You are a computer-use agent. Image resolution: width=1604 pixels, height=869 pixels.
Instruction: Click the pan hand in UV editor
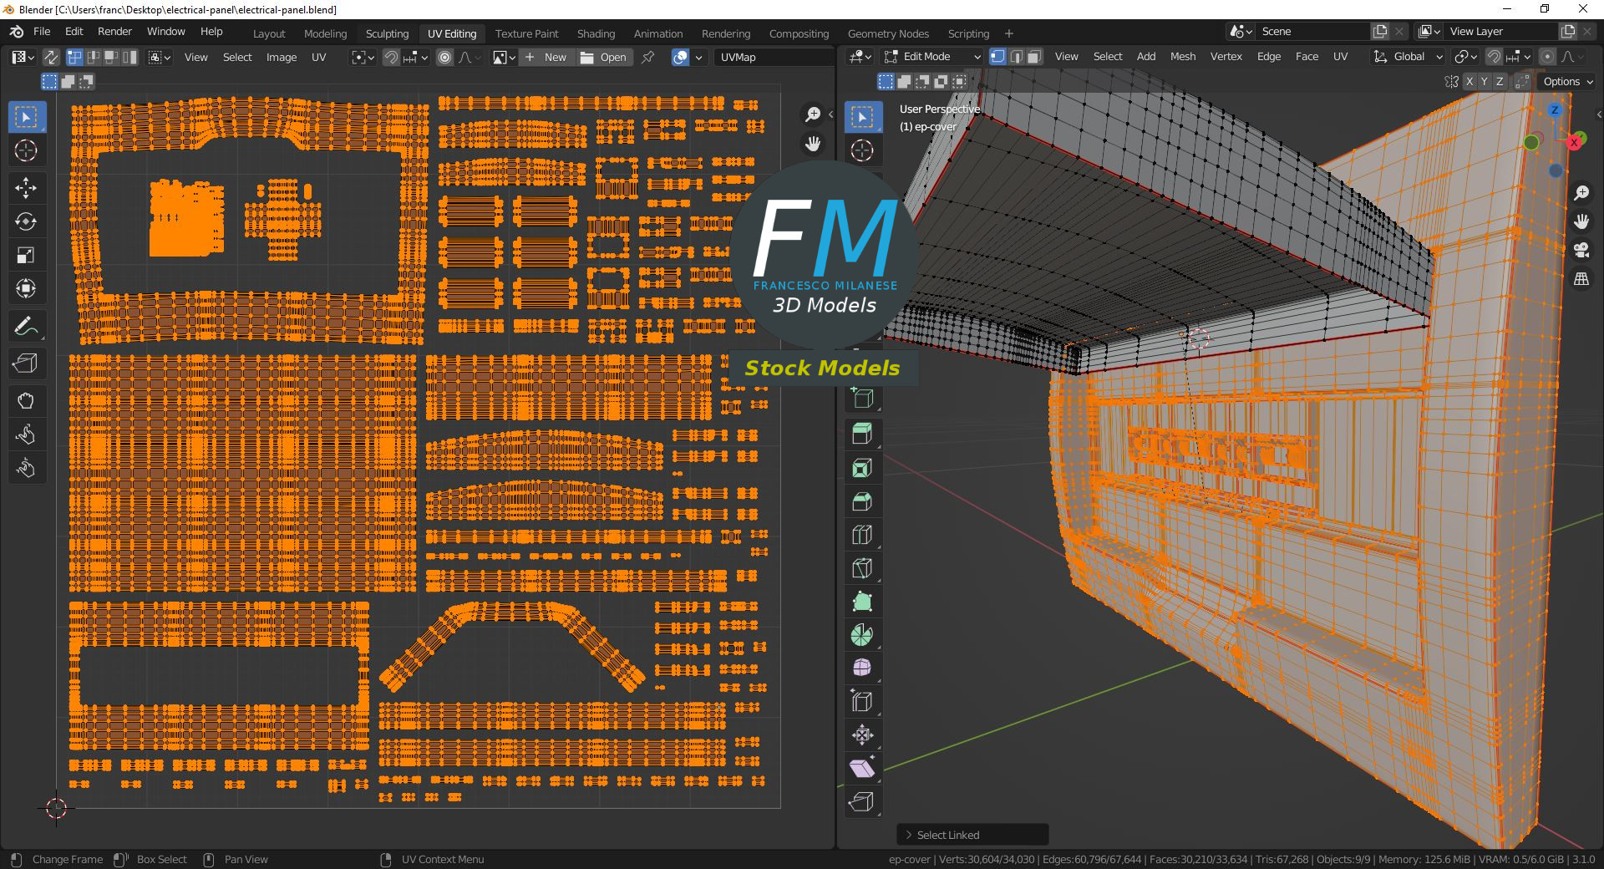point(813,144)
